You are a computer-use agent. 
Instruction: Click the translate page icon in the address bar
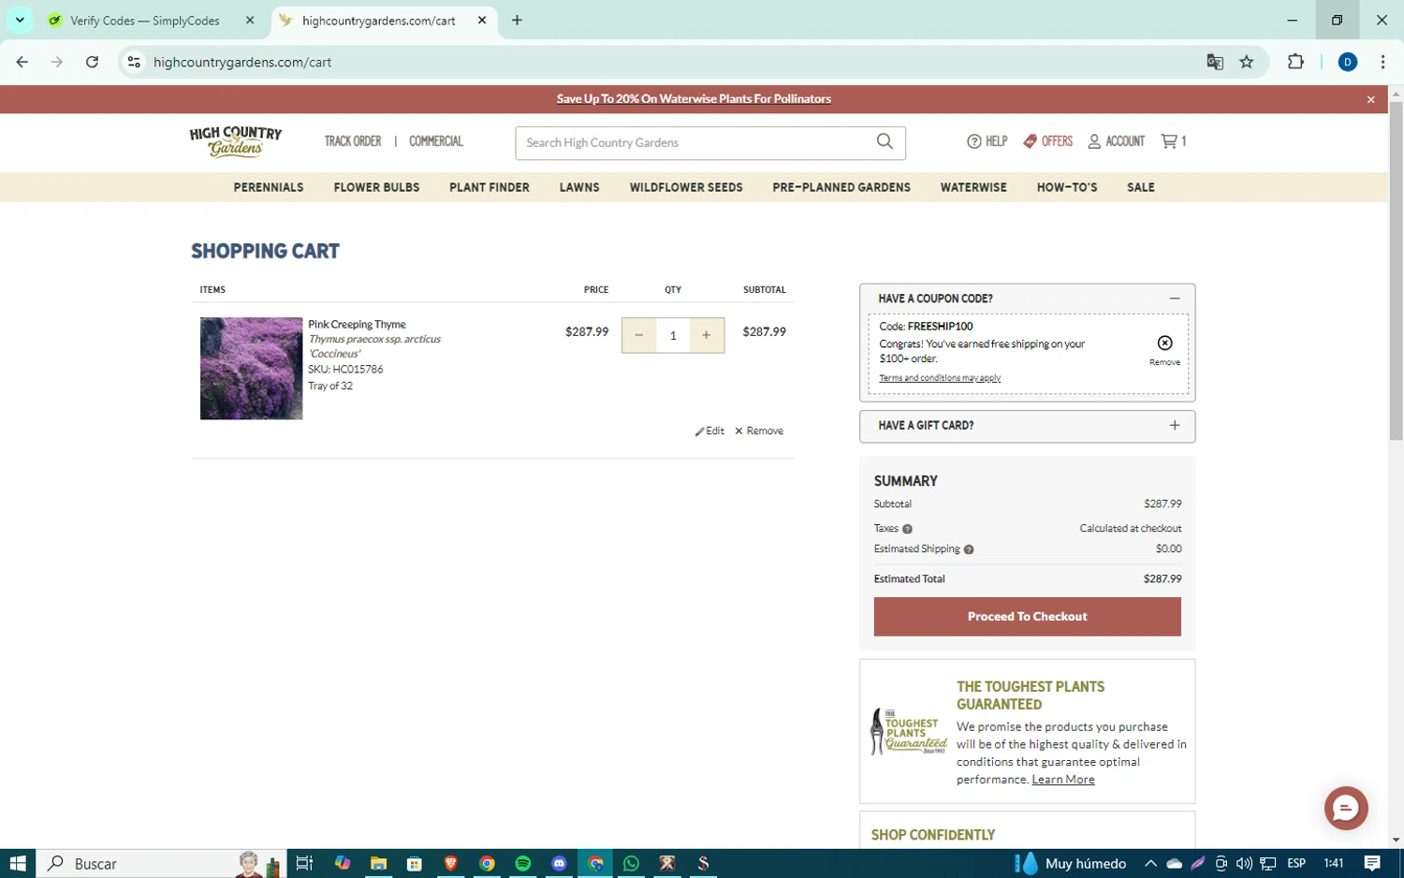click(1215, 62)
